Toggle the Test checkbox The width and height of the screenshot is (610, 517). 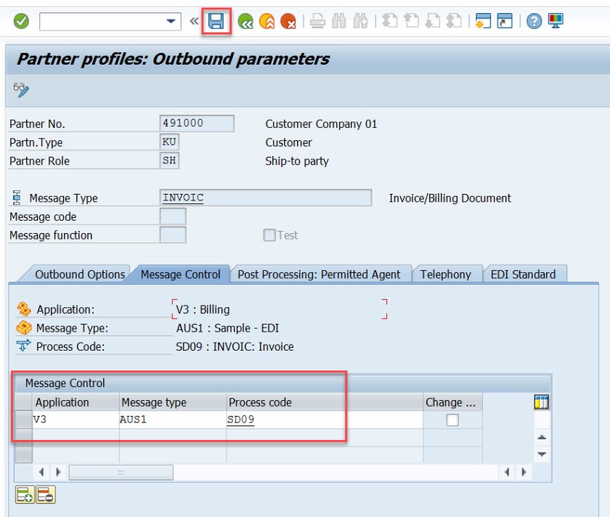point(269,235)
